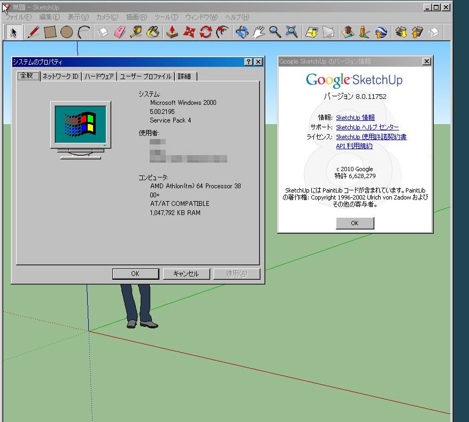Open the SketchUp ヘルプ センター link
The width and height of the screenshot is (469, 422).
click(367, 127)
